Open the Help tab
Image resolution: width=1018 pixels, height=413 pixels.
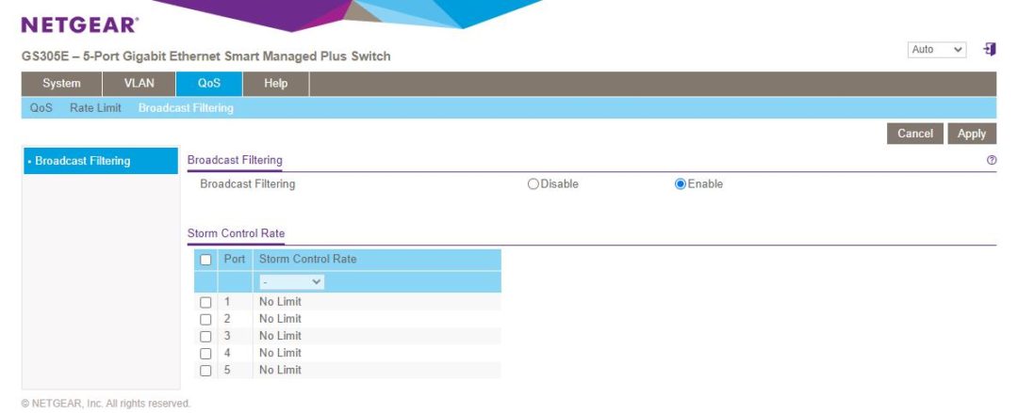275,84
